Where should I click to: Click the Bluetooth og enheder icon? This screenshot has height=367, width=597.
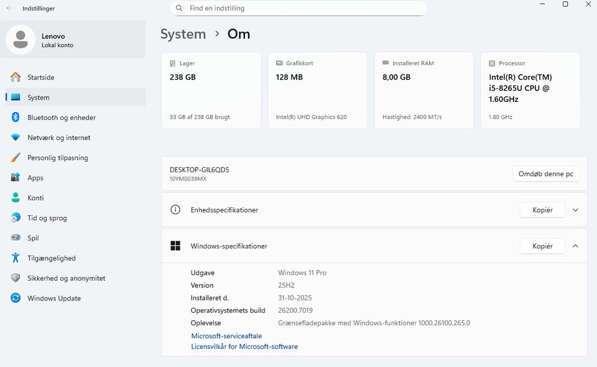[16, 118]
